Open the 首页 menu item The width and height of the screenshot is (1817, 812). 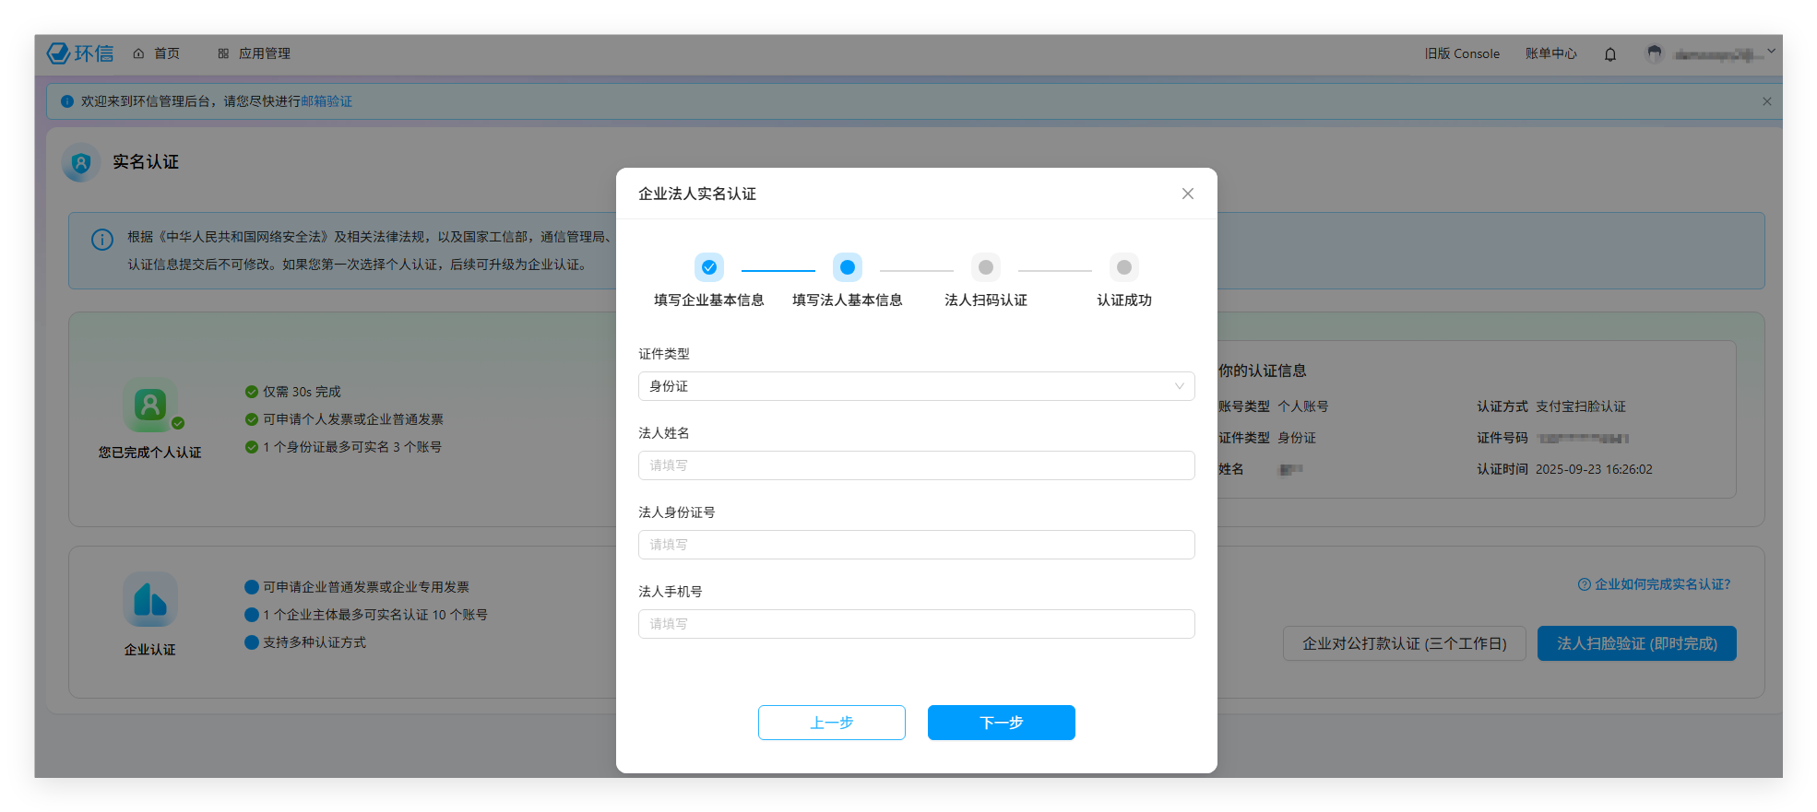[157, 53]
